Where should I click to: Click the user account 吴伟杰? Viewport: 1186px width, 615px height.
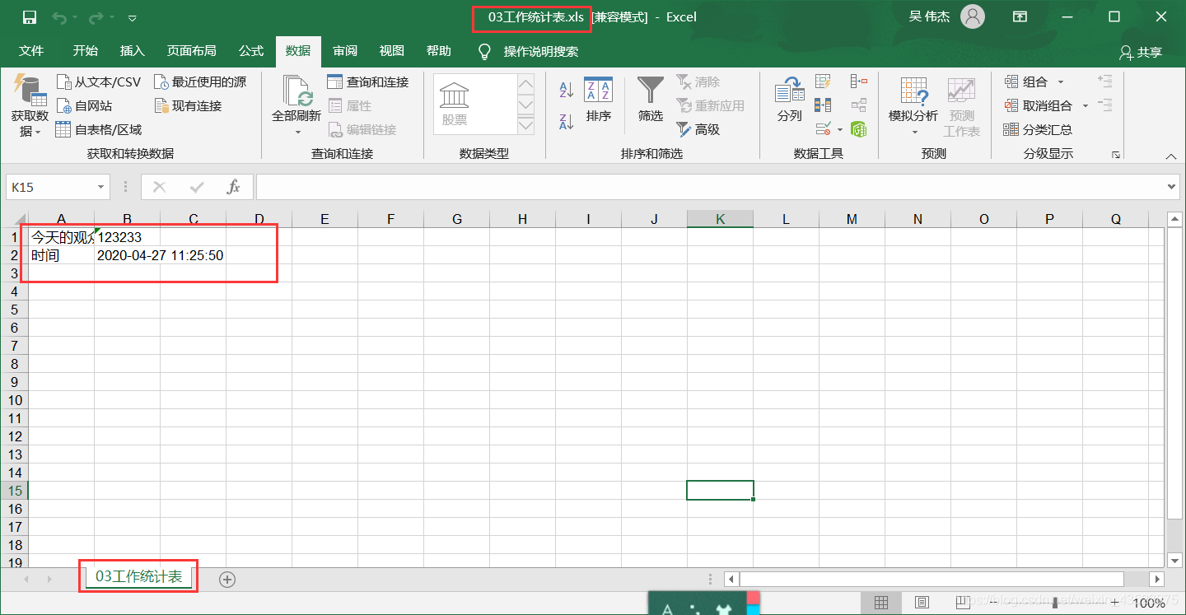(x=946, y=16)
